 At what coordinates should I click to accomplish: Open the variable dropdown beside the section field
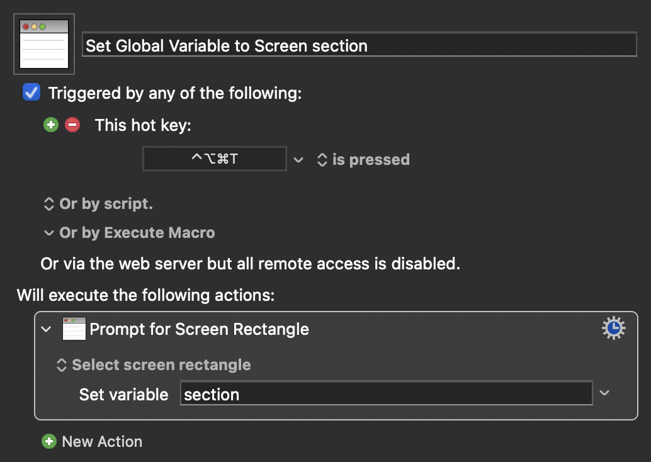[604, 393]
